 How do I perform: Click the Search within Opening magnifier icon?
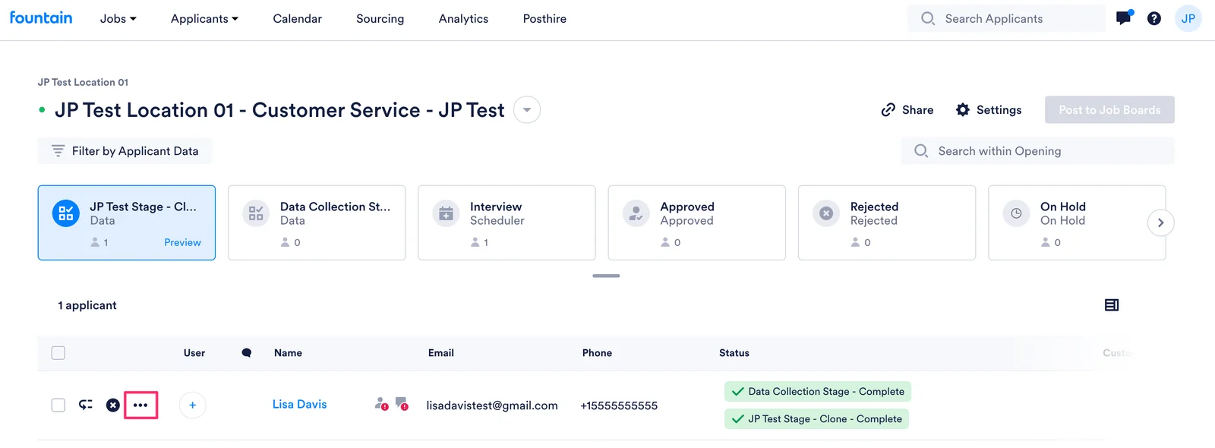point(920,151)
